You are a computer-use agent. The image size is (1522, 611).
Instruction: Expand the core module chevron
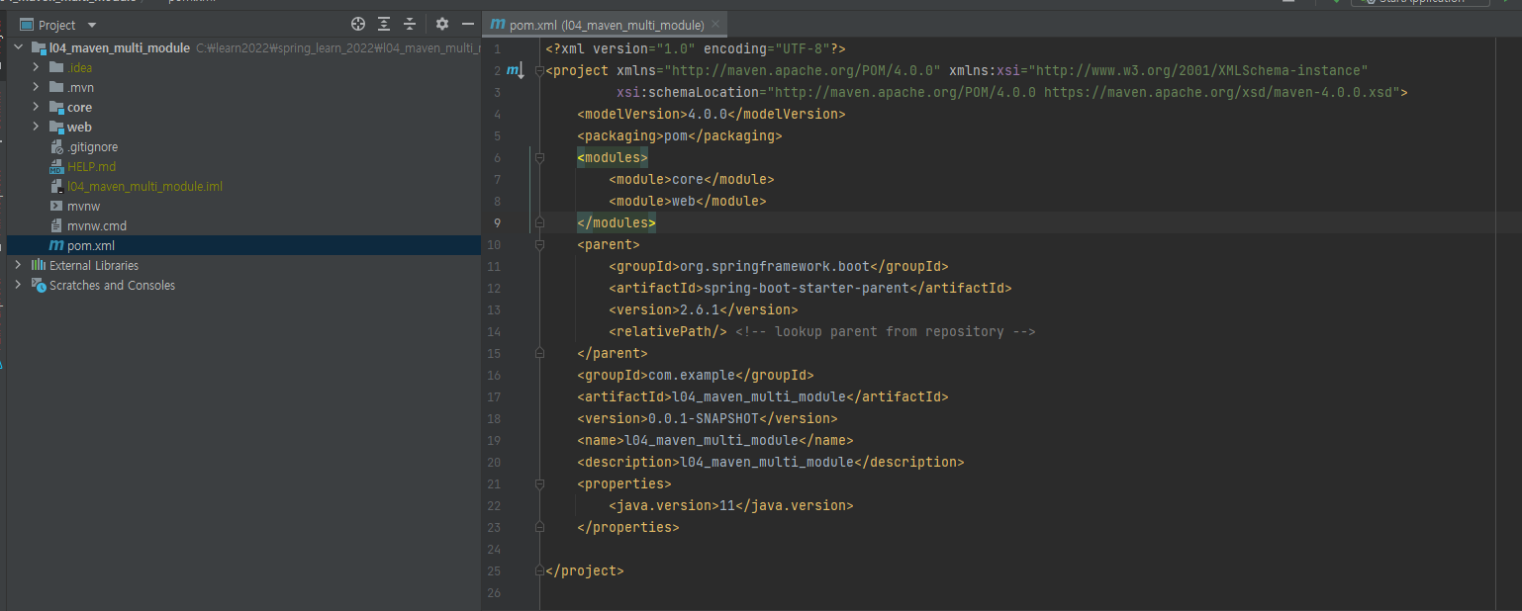tap(36, 107)
